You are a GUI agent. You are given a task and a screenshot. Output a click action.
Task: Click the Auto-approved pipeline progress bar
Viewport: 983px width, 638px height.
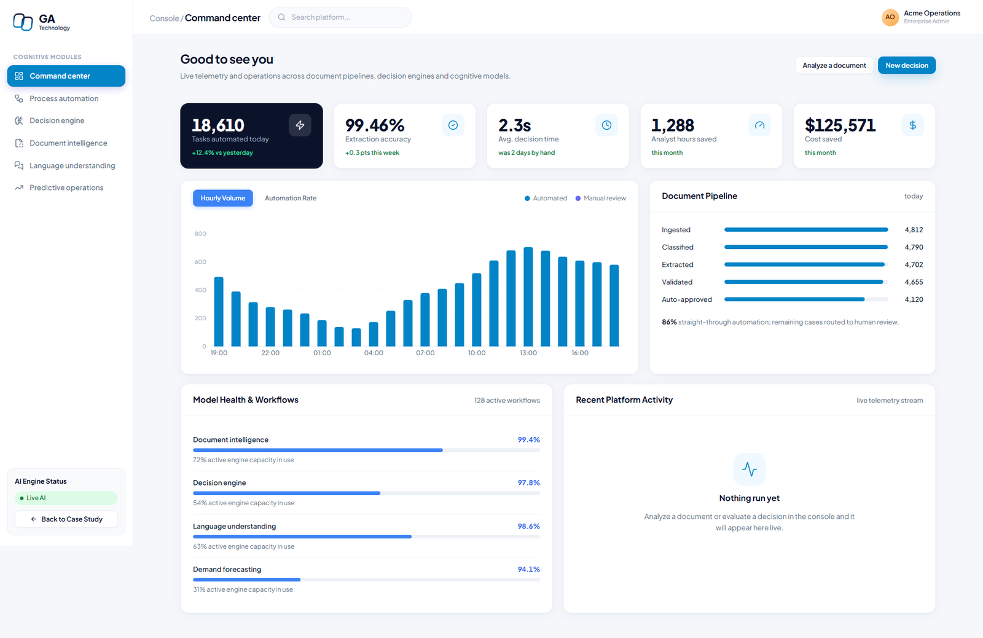pos(806,299)
